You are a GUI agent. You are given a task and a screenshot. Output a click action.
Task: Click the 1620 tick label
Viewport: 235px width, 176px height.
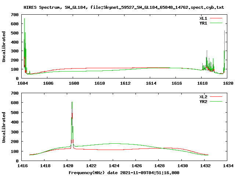coord(228,83)
